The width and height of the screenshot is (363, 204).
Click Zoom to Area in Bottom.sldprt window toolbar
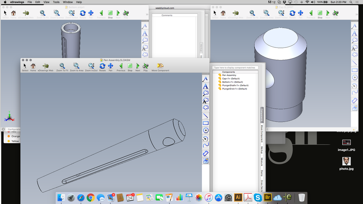tap(57, 14)
